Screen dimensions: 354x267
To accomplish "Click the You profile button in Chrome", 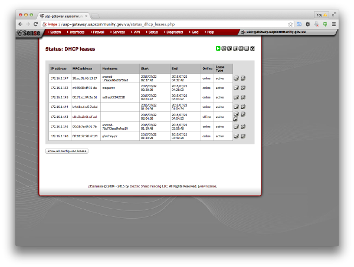I will tap(322, 15).
